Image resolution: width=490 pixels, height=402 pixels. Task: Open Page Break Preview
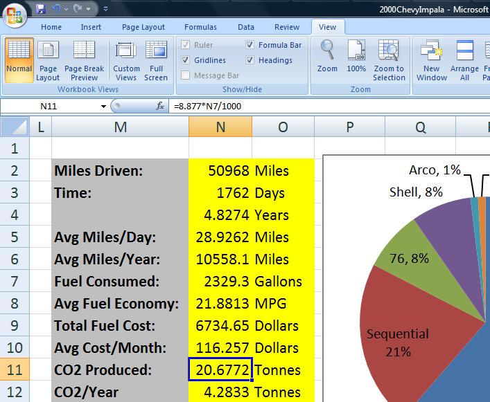tap(84, 60)
